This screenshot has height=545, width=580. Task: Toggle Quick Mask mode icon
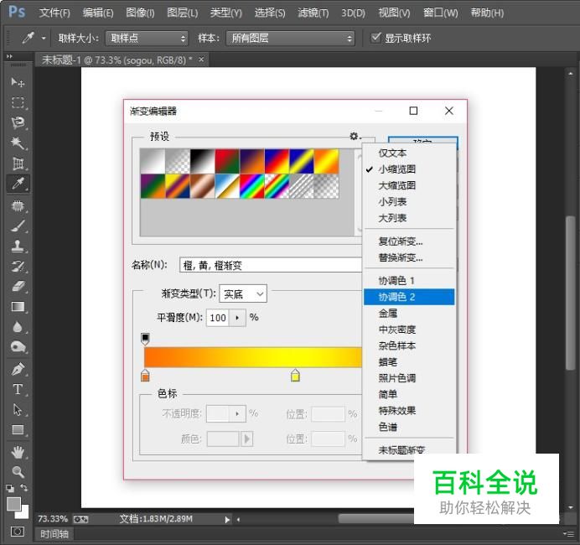pyautogui.click(x=17, y=532)
